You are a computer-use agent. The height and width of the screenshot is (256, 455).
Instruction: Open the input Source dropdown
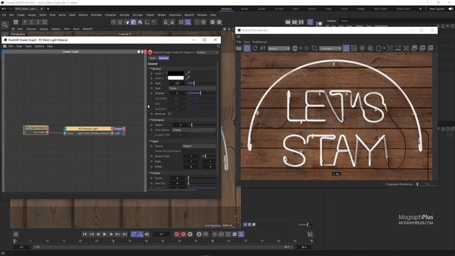click(199, 146)
